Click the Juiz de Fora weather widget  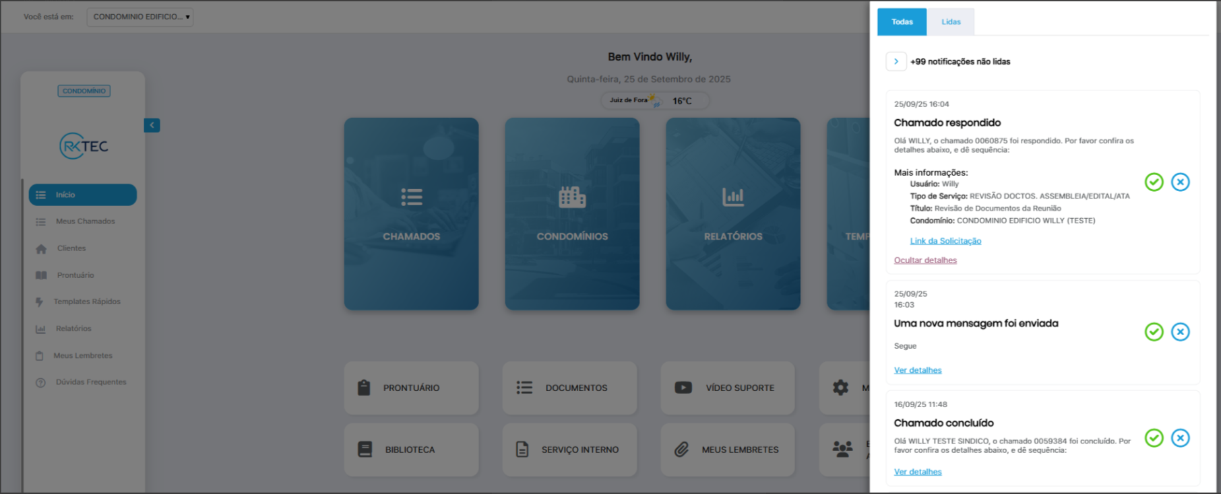point(654,101)
